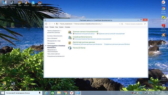
Task: Open recent locations dropdown next to forward arrow
Action: tap(52, 24)
